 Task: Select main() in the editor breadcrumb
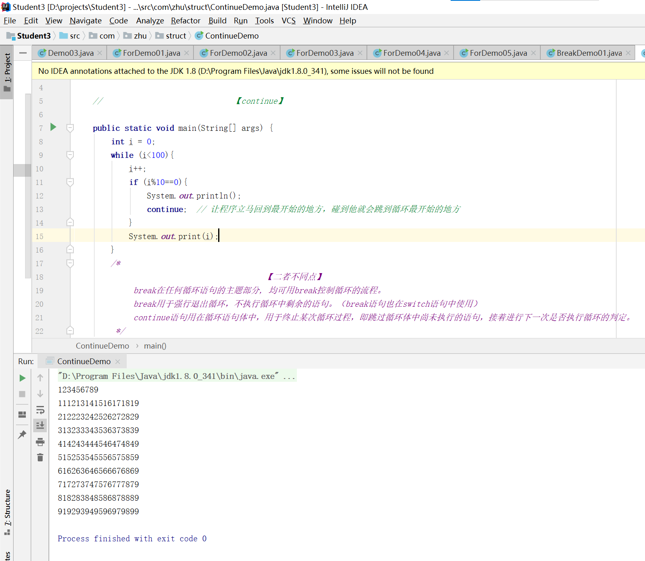pos(155,346)
